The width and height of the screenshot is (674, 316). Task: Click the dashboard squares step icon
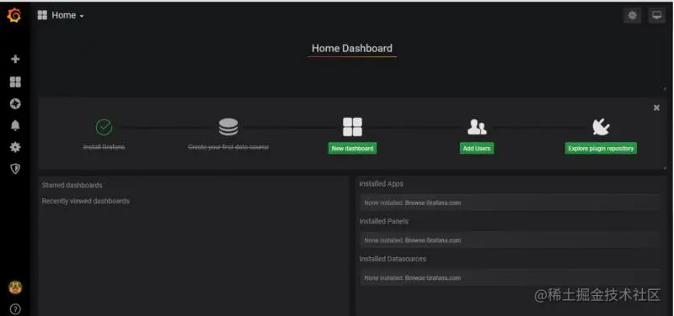tap(352, 127)
